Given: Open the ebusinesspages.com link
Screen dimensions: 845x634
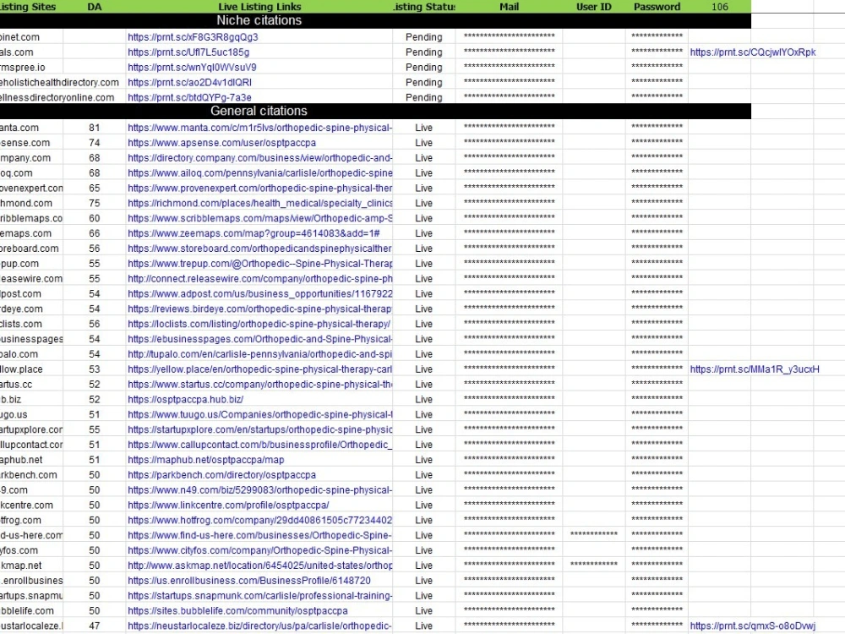Looking at the screenshot, I should [259, 339].
